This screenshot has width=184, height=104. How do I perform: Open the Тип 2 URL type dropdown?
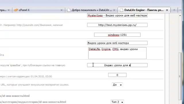(x=117, y=102)
